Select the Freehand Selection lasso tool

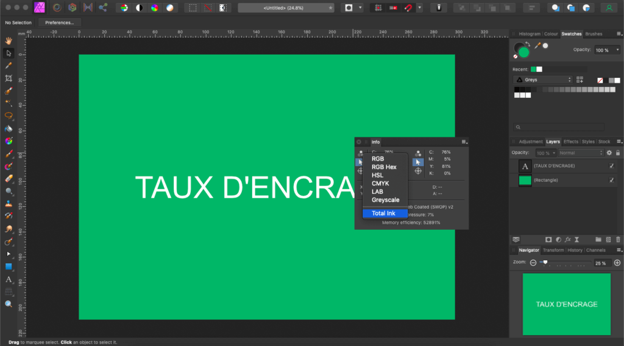click(x=9, y=116)
